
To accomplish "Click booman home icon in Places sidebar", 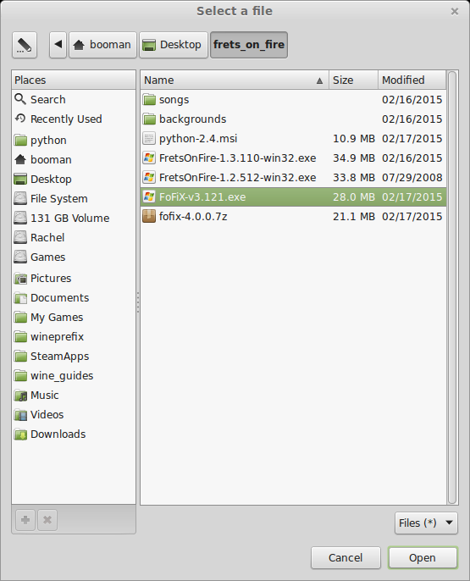I will click(x=20, y=160).
